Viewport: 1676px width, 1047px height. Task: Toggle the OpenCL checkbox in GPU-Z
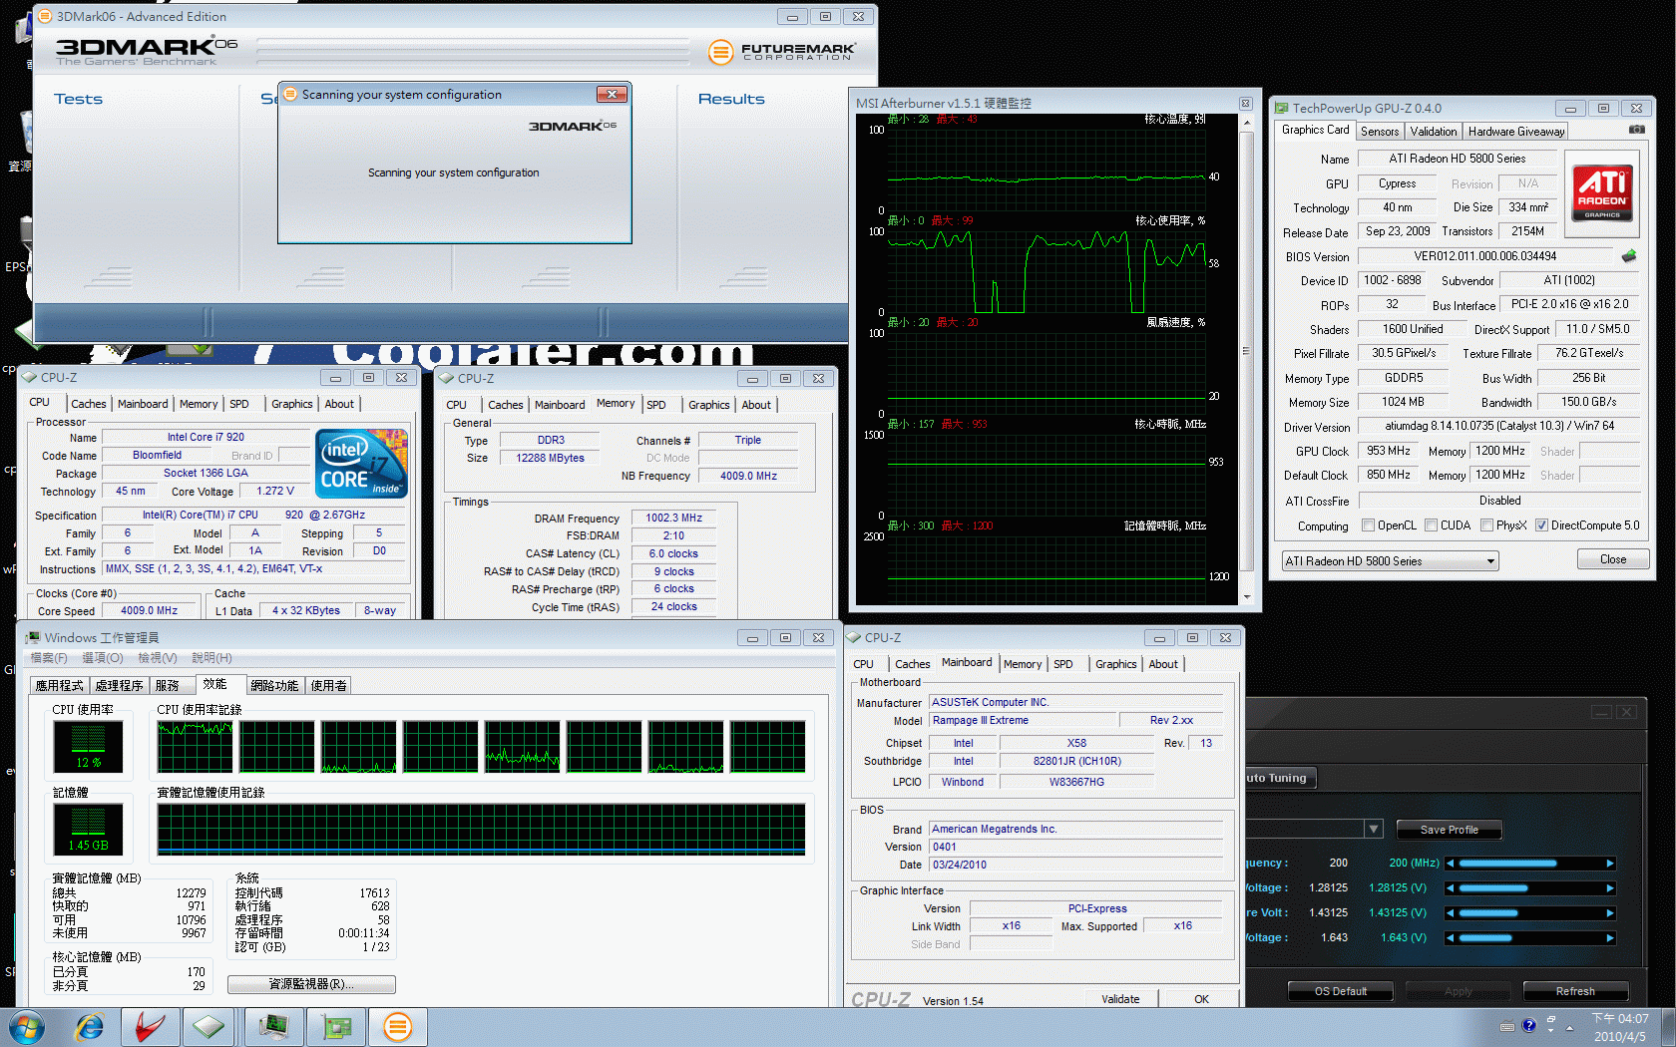tap(1369, 525)
